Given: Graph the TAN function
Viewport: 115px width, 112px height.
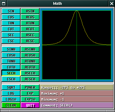Looking at the screenshot, I should pyautogui.click(x=11, y=23).
